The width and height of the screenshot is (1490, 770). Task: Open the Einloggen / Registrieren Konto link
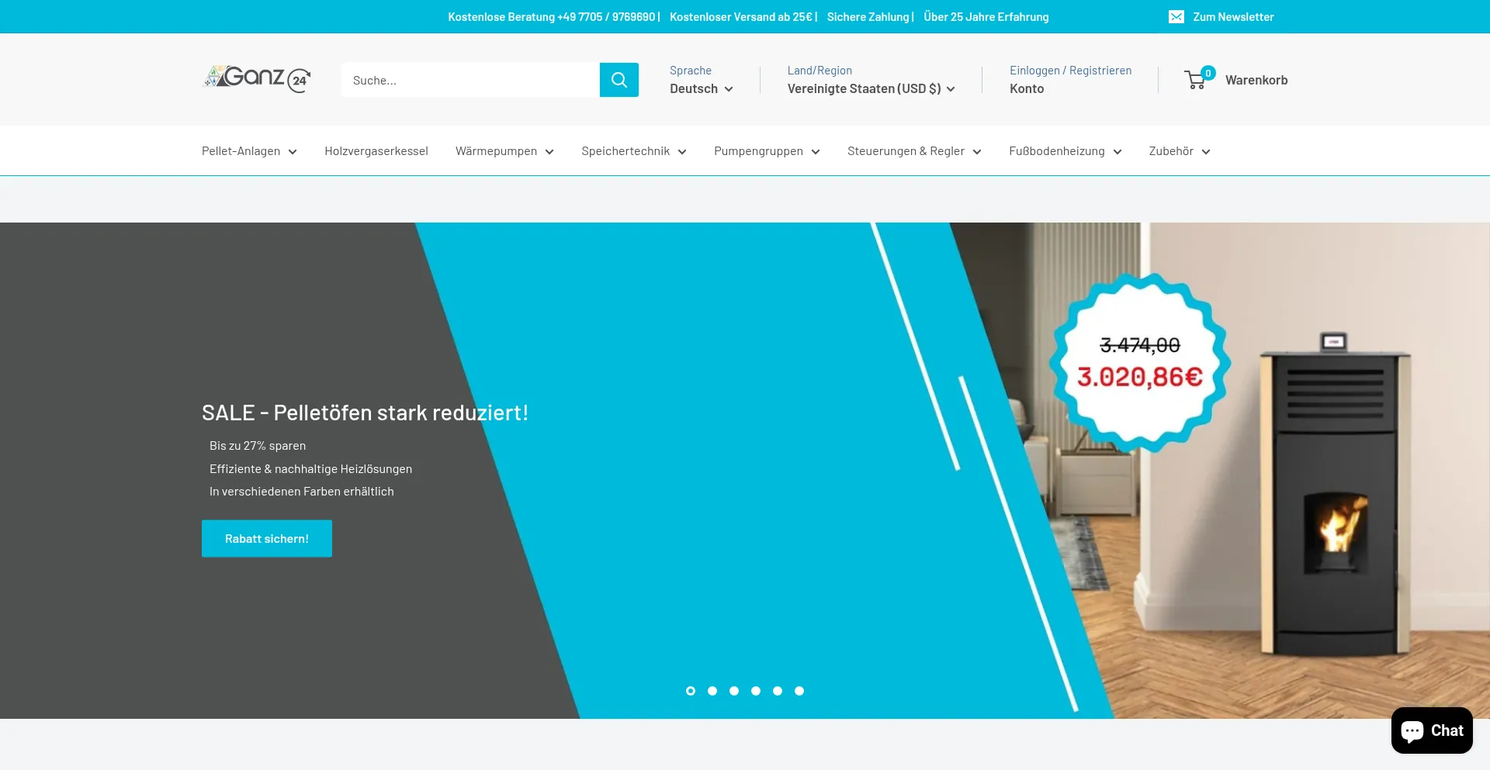[x=1070, y=80]
